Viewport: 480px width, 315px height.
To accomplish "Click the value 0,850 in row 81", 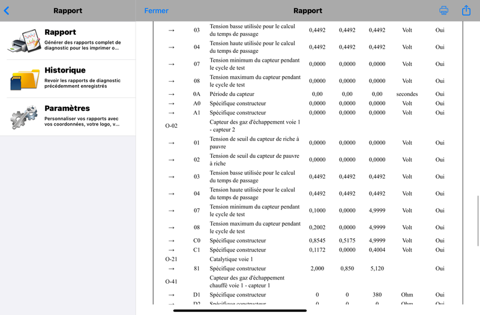I will [x=347, y=268].
